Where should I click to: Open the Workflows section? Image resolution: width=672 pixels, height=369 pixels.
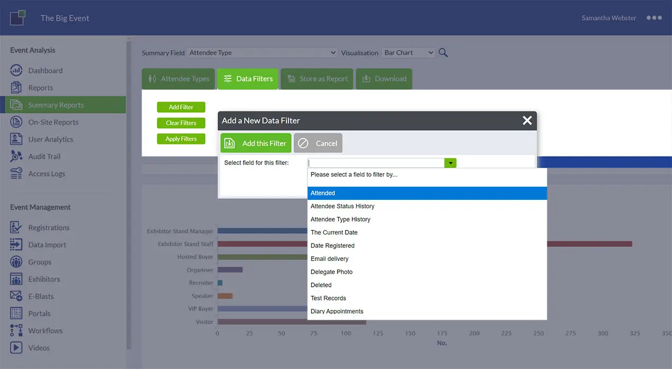point(45,331)
